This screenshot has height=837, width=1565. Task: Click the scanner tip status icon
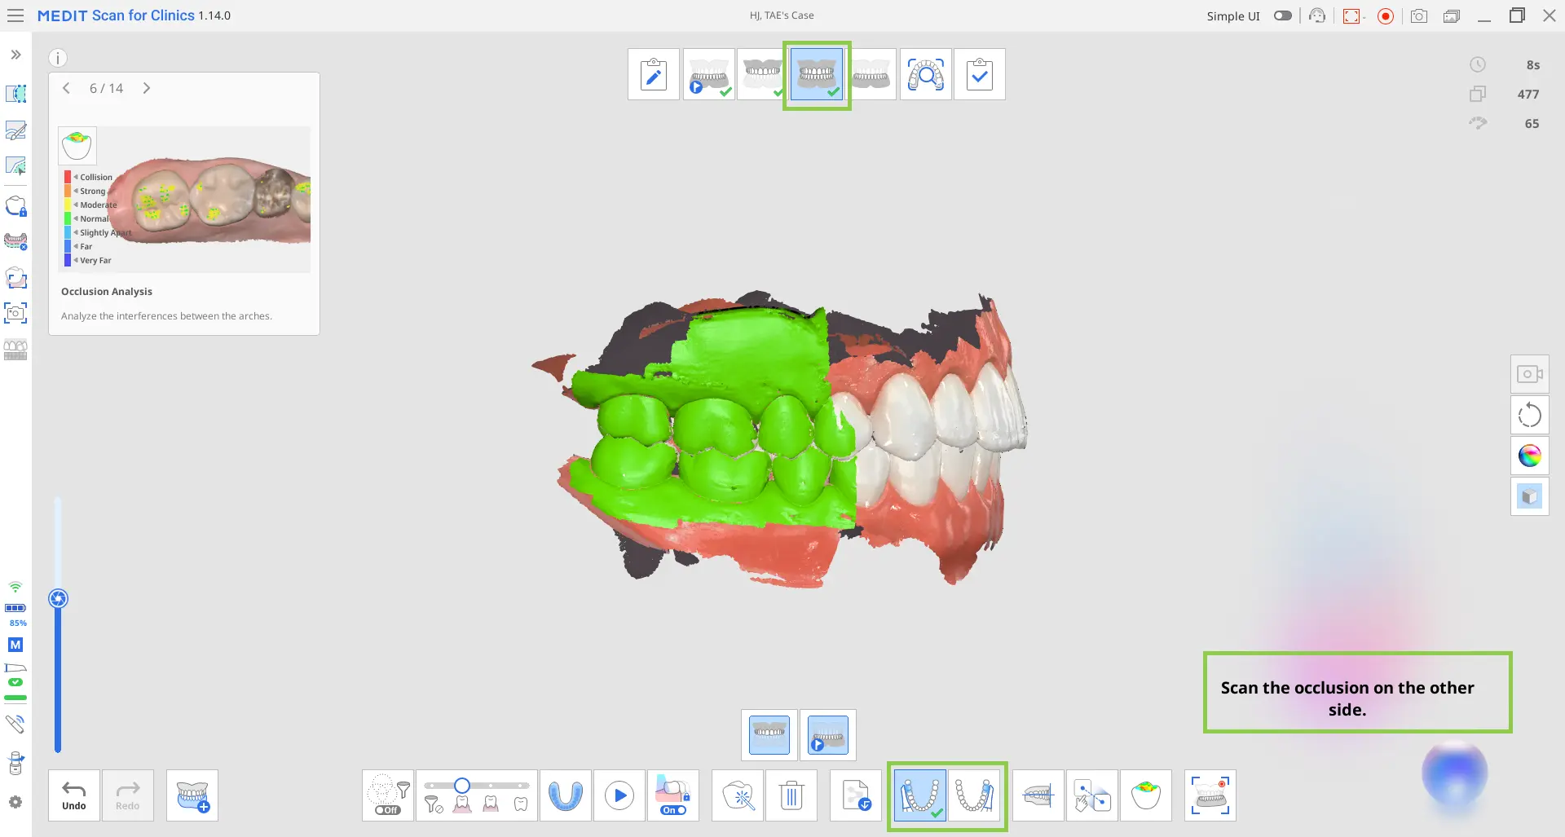15,675
